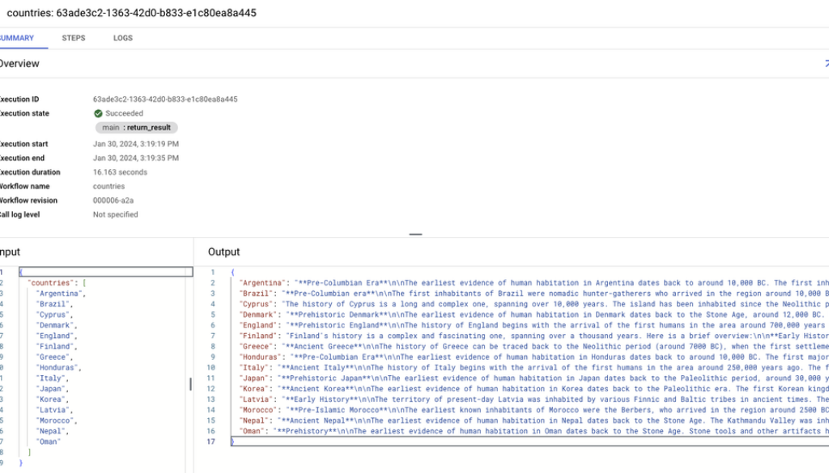Image resolution: width=829 pixels, height=473 pixels.
Task: Collapse the Overview section using the chevron
Action: click(825, 64)
